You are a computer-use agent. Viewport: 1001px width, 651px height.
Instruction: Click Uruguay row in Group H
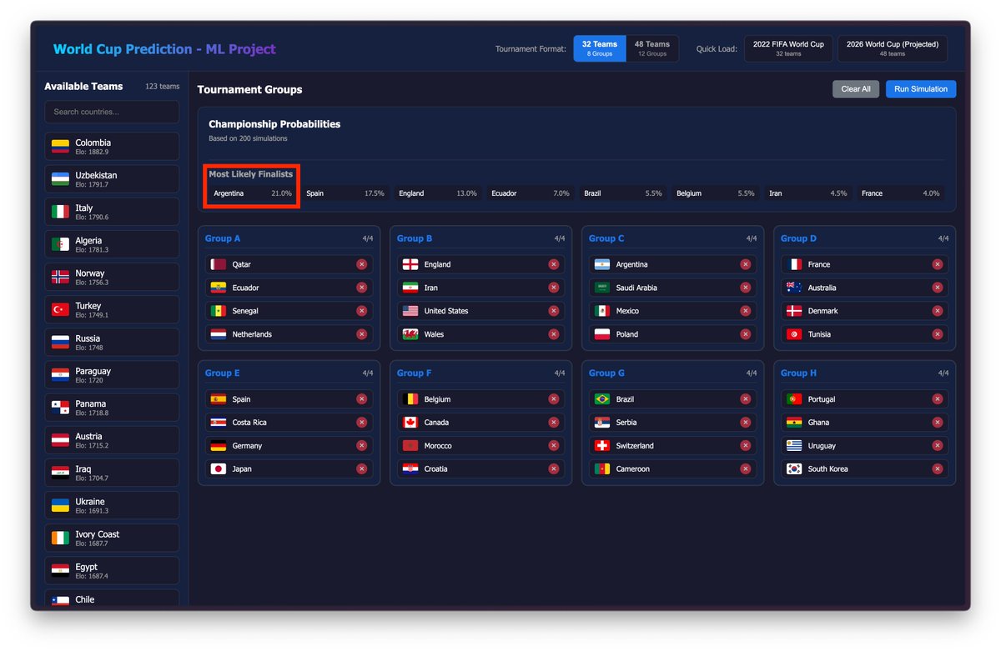coord(865,446)
